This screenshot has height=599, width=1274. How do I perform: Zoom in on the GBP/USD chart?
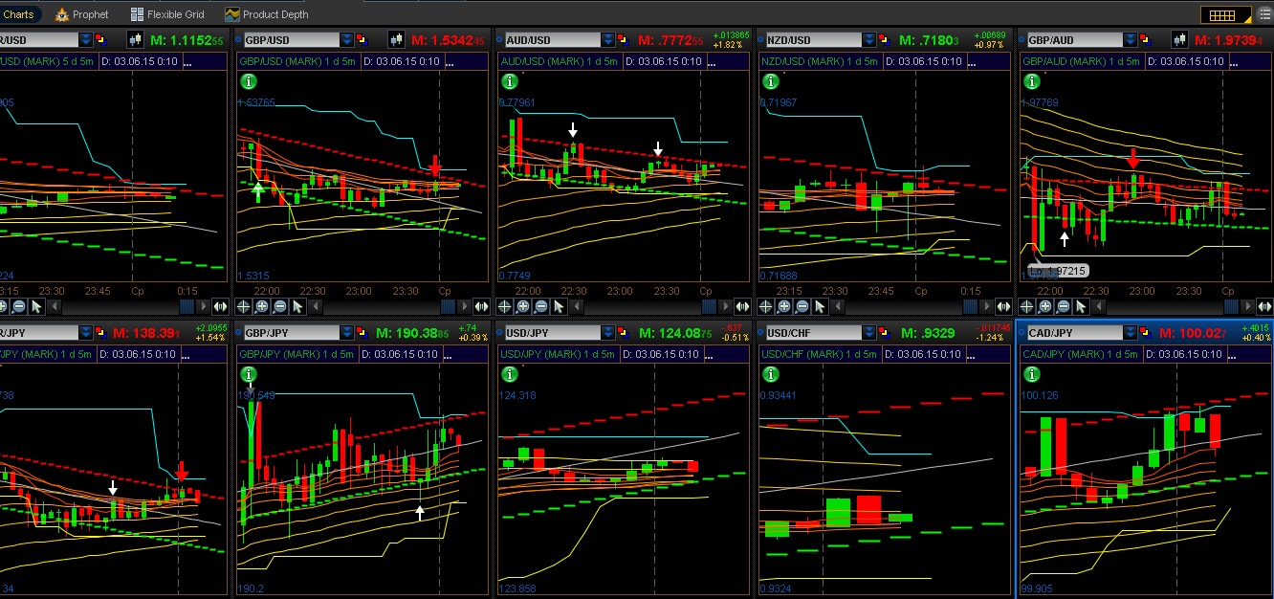(263, 306)
